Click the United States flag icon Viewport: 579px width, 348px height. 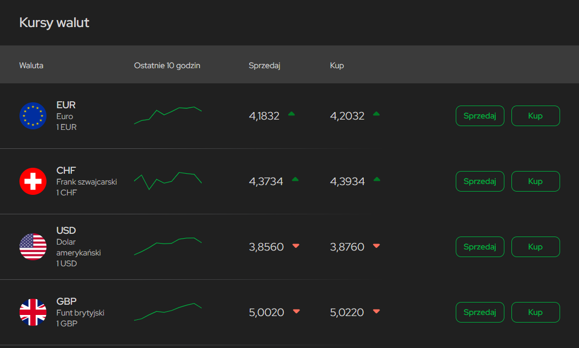point(33,247)
